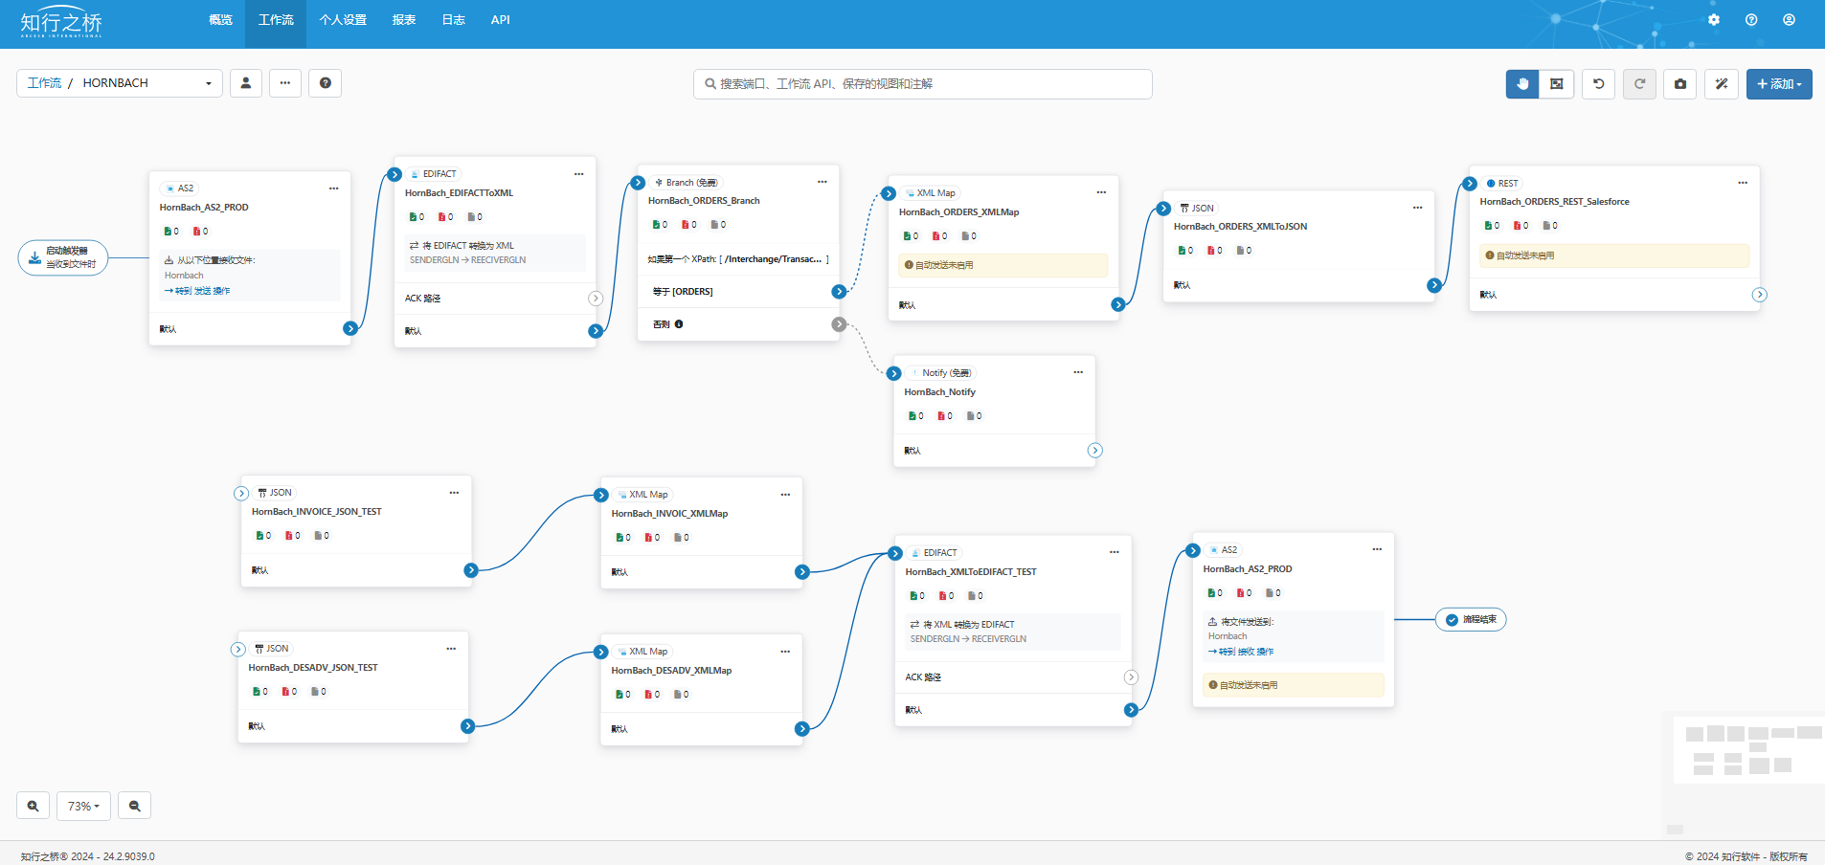Click the zoom out magnifier button
The width and height of the screenshot is (1825, 865).
(134, 806)
